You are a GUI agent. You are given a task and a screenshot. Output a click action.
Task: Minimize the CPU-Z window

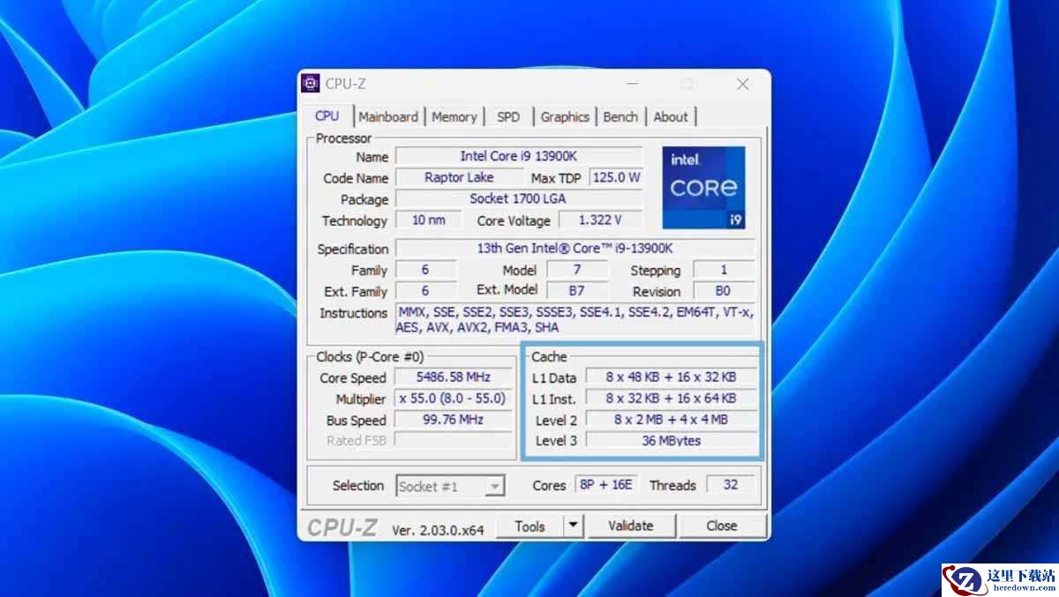tap(632, 84)
